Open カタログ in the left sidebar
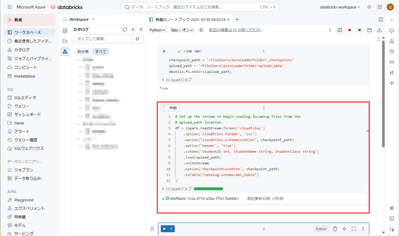 (x=22, y=50)
